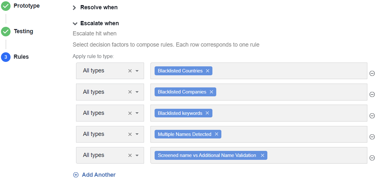Delete the Multiple Names Detected tag
The height and width of the screenshot is (178, 375).
pos(217,134)
